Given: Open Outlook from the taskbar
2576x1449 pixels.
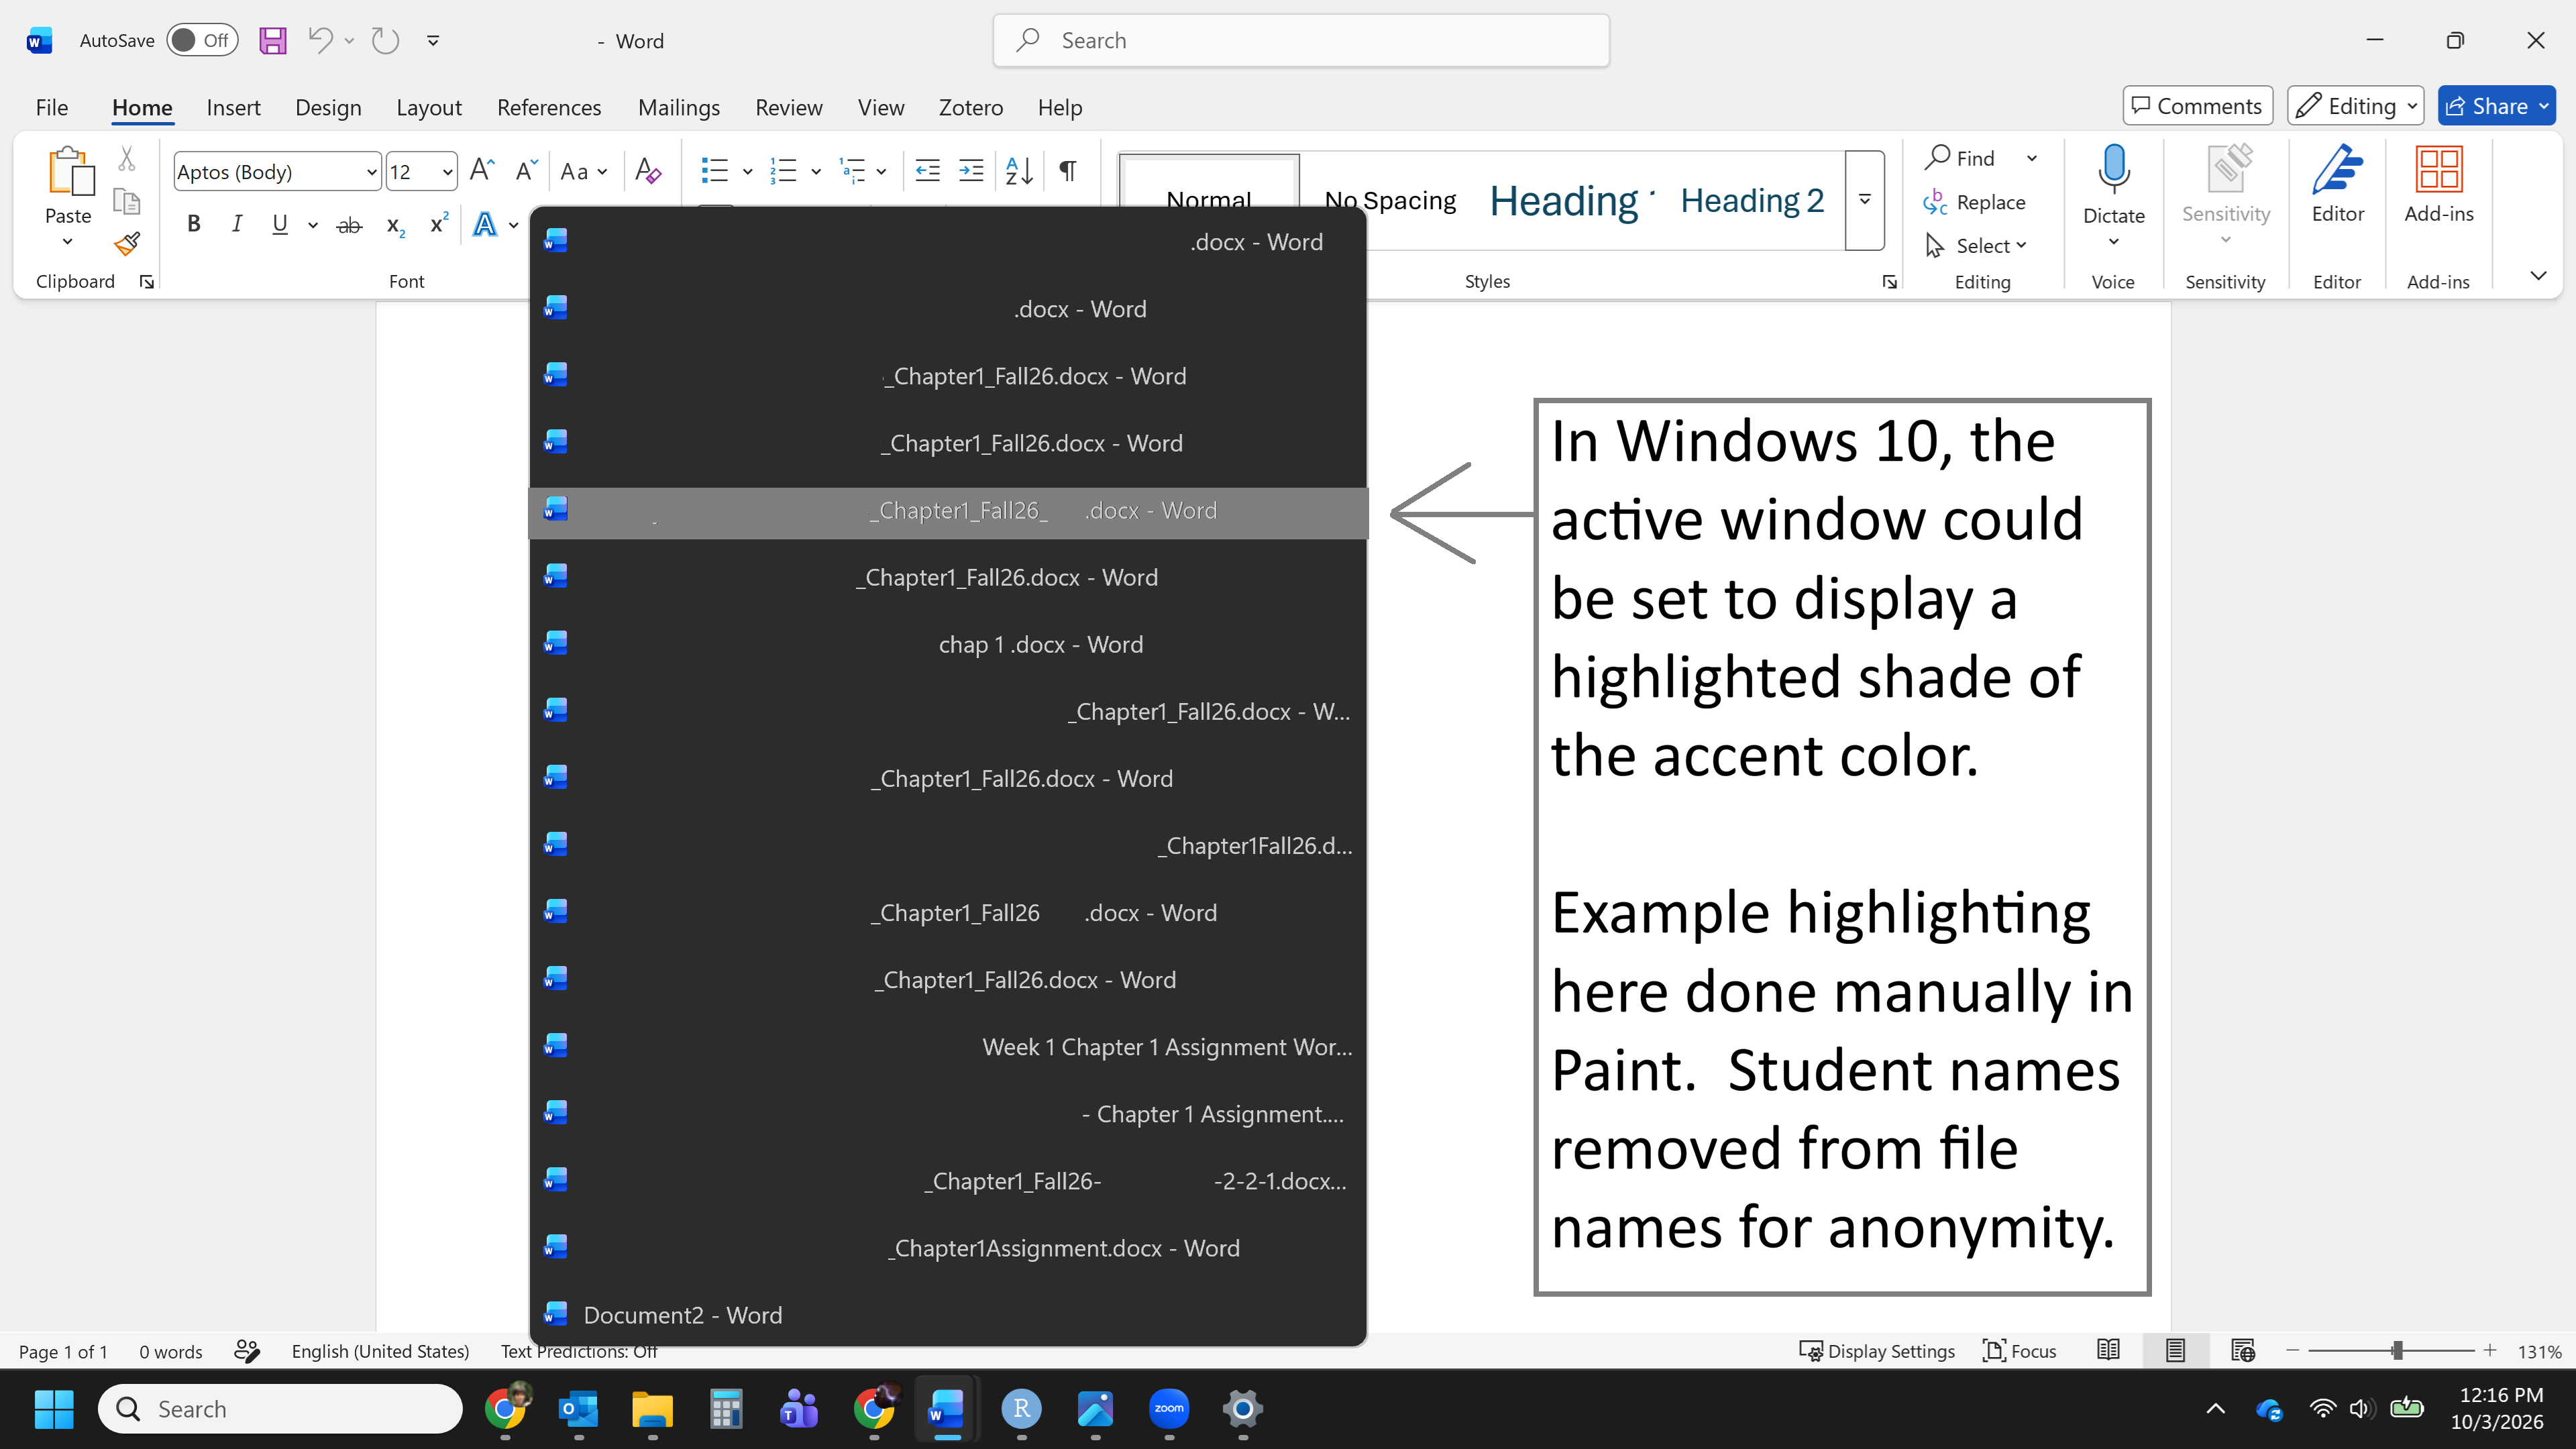Looking at the screenshot, I should click(579, 1409).
